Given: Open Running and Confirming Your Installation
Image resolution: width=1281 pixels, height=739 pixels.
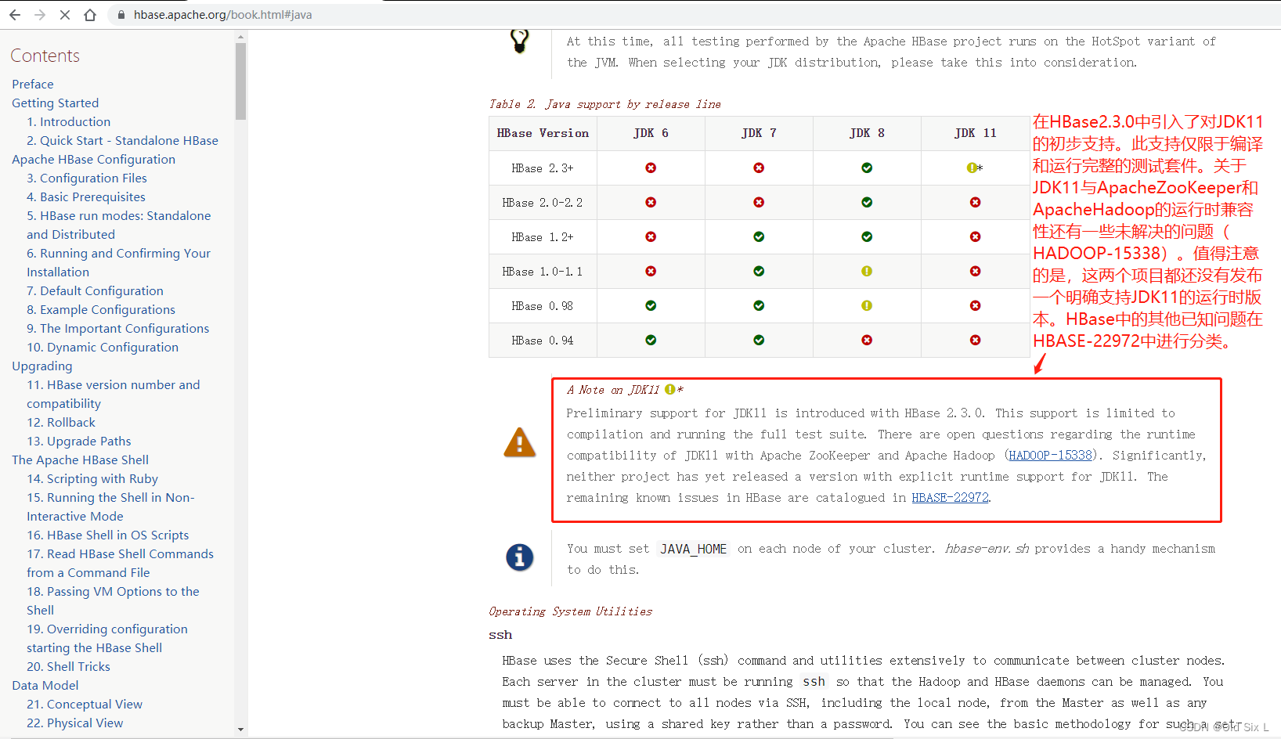Looking at the screenshot, I should click(x=118, y=262).
